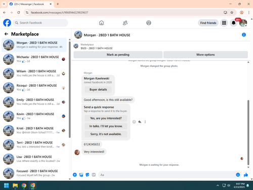This screenshot has width=253, height=190.
Task: Show hidden system tray icons
Action: (x=218, y=185)
